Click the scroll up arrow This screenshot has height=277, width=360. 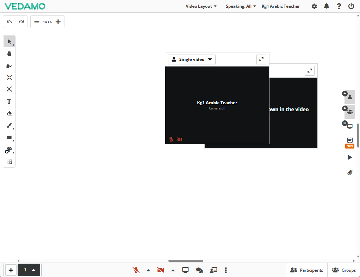point(358,15)
